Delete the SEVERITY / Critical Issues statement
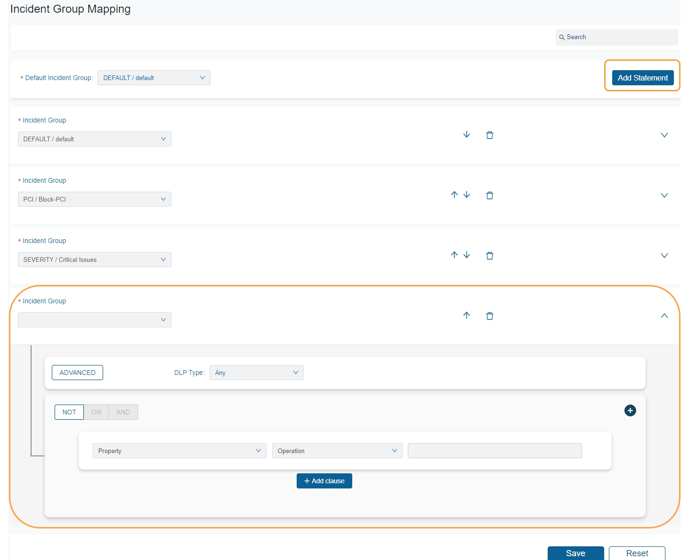 (490, 255)
